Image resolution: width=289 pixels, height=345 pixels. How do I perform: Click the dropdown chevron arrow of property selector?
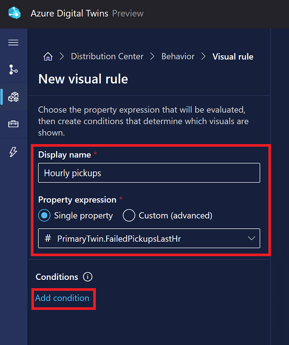pyautogui.click(x=251, y=238)
